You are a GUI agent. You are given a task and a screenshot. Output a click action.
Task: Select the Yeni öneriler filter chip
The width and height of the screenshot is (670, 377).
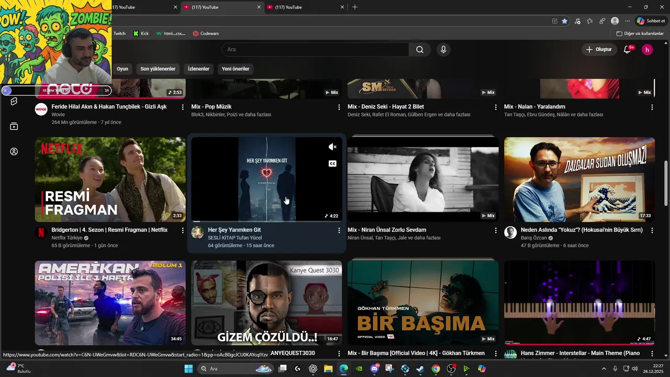coord(236,69)
